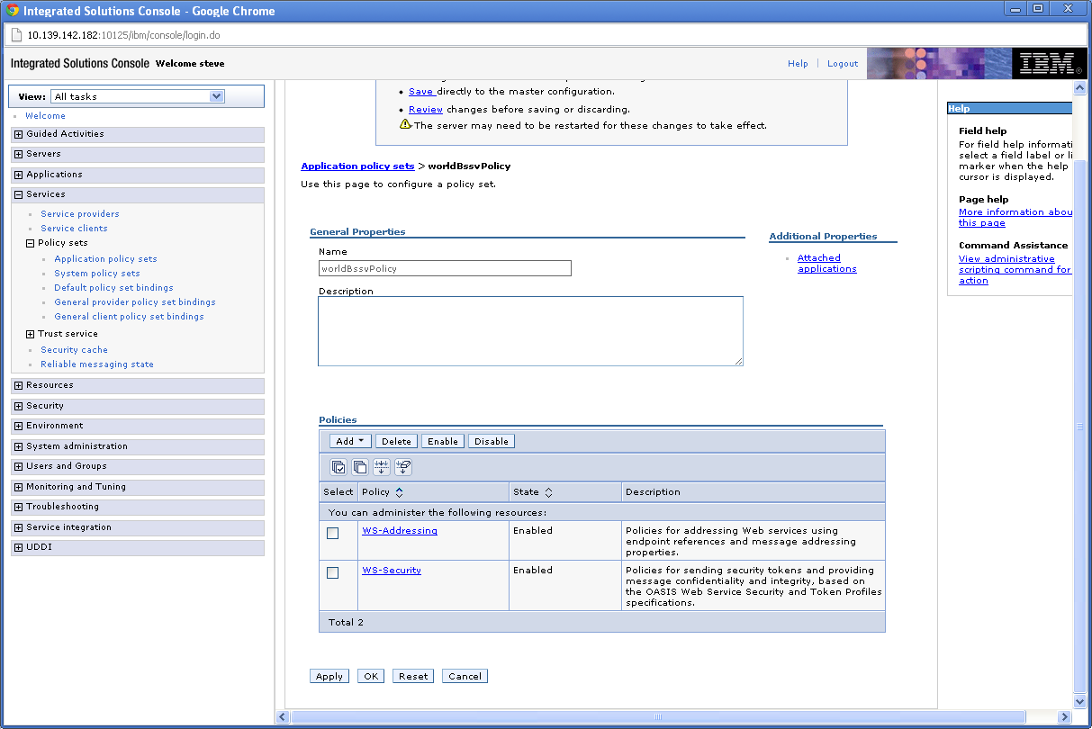
Task: Check the WS-Security checkbox
Action: 333,572
